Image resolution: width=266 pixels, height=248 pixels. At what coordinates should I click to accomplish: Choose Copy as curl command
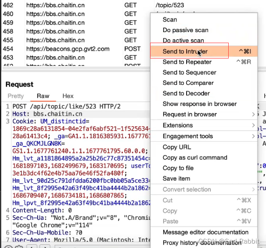click(x=204, y=157)
